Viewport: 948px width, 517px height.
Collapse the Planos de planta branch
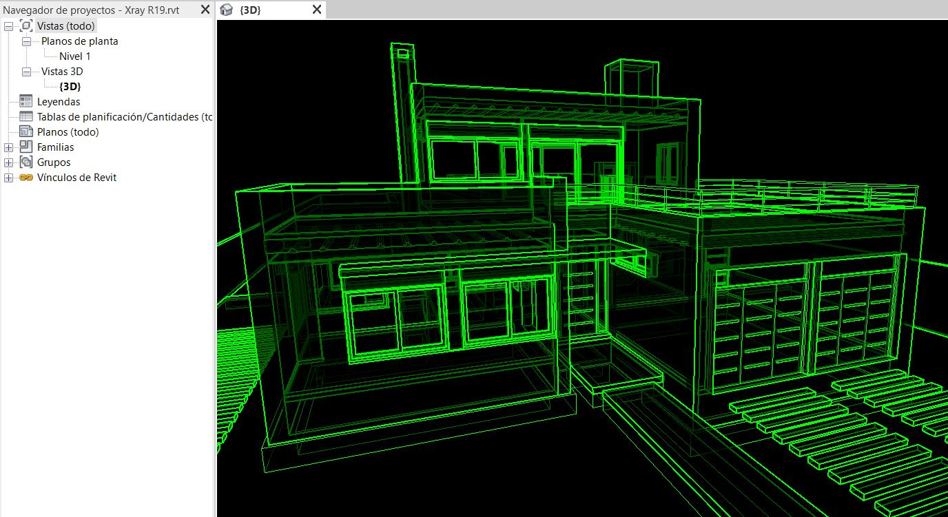tap(25, 41)
